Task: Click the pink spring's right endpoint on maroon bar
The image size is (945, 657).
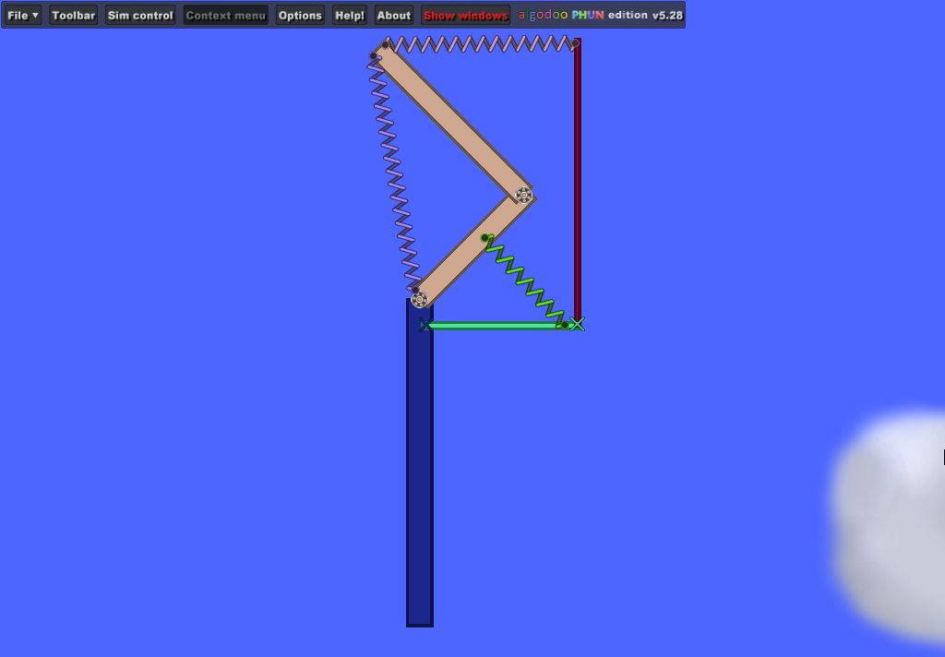Action: [576, 43]
